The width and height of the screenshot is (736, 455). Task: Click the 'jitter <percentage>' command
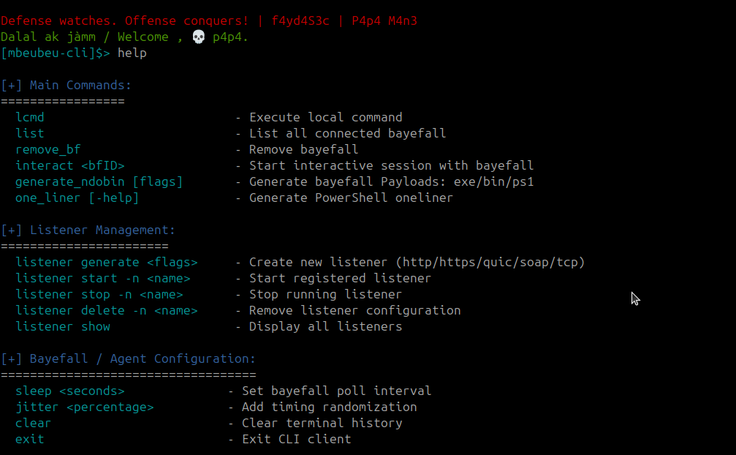coord(85,407)
